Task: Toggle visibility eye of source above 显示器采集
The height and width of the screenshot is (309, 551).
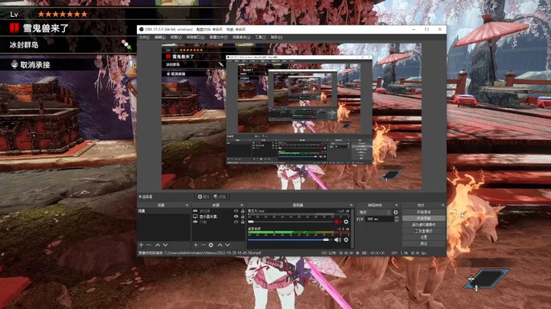Action: tap(236, 211)
